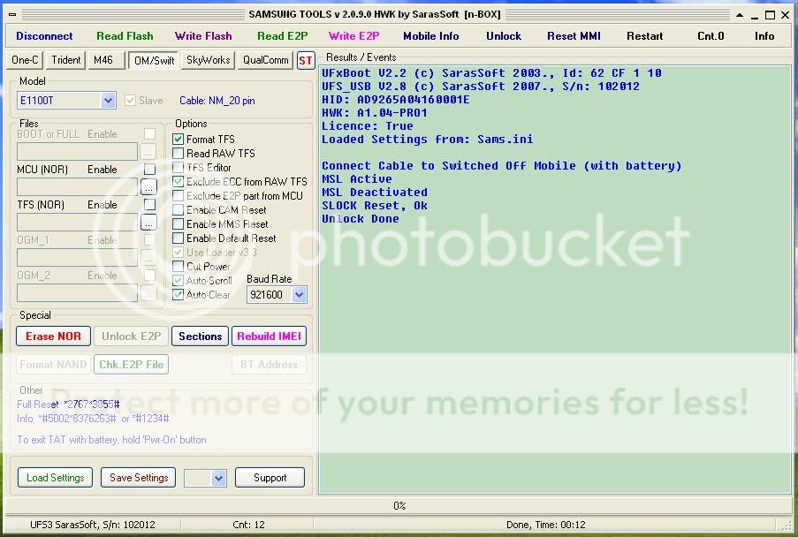Viewport: 798px width, 537px height.
Task: Click Chk.E2P File button
Action: coord(132,365)
